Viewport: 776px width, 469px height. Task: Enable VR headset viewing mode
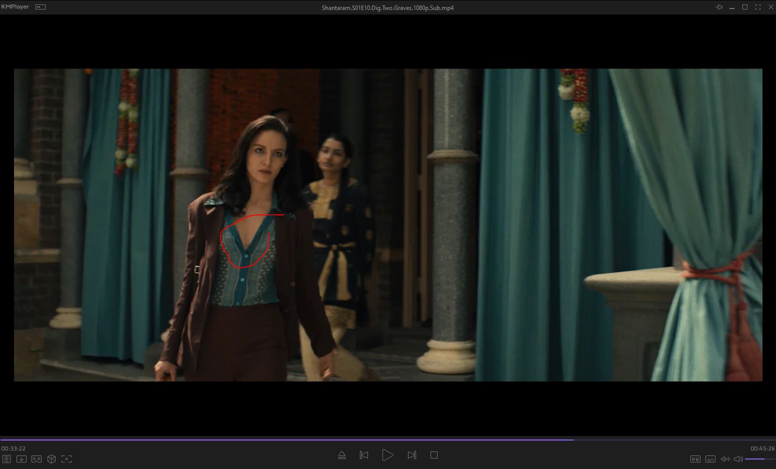(37, 459)
